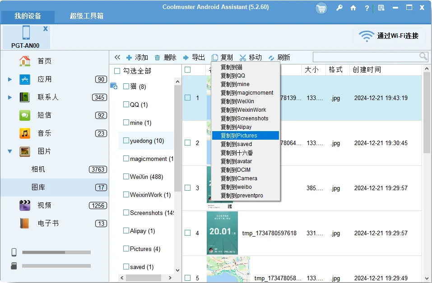This screenshot has width=432, height=283.
Task: Tick the Pictures (4) album checkbox
Action: click(126, 249)
